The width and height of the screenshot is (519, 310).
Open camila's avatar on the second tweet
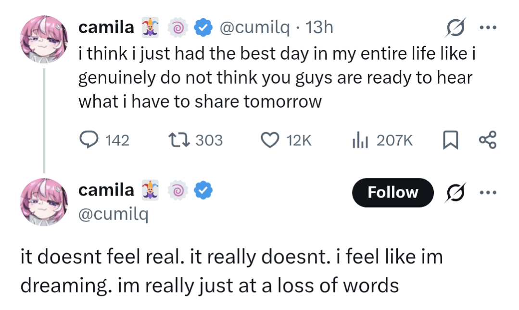(x=44, y=202)
